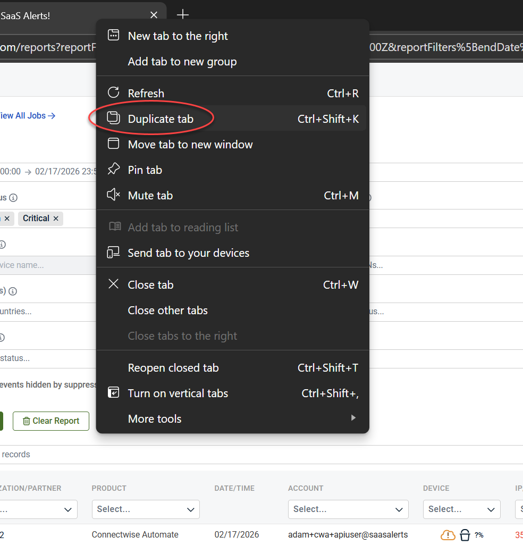Click the Mute tab speaker icon

point(113,195)
